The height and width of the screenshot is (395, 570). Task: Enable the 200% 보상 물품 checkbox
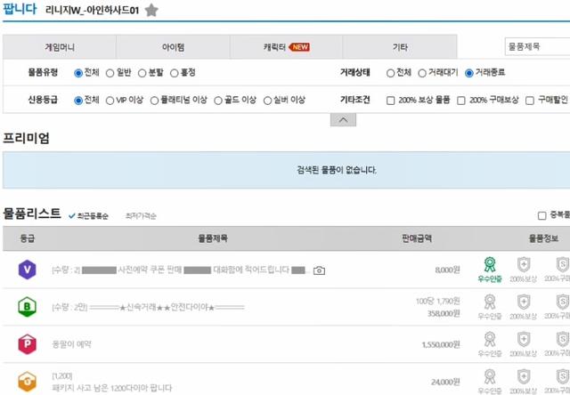391,101
